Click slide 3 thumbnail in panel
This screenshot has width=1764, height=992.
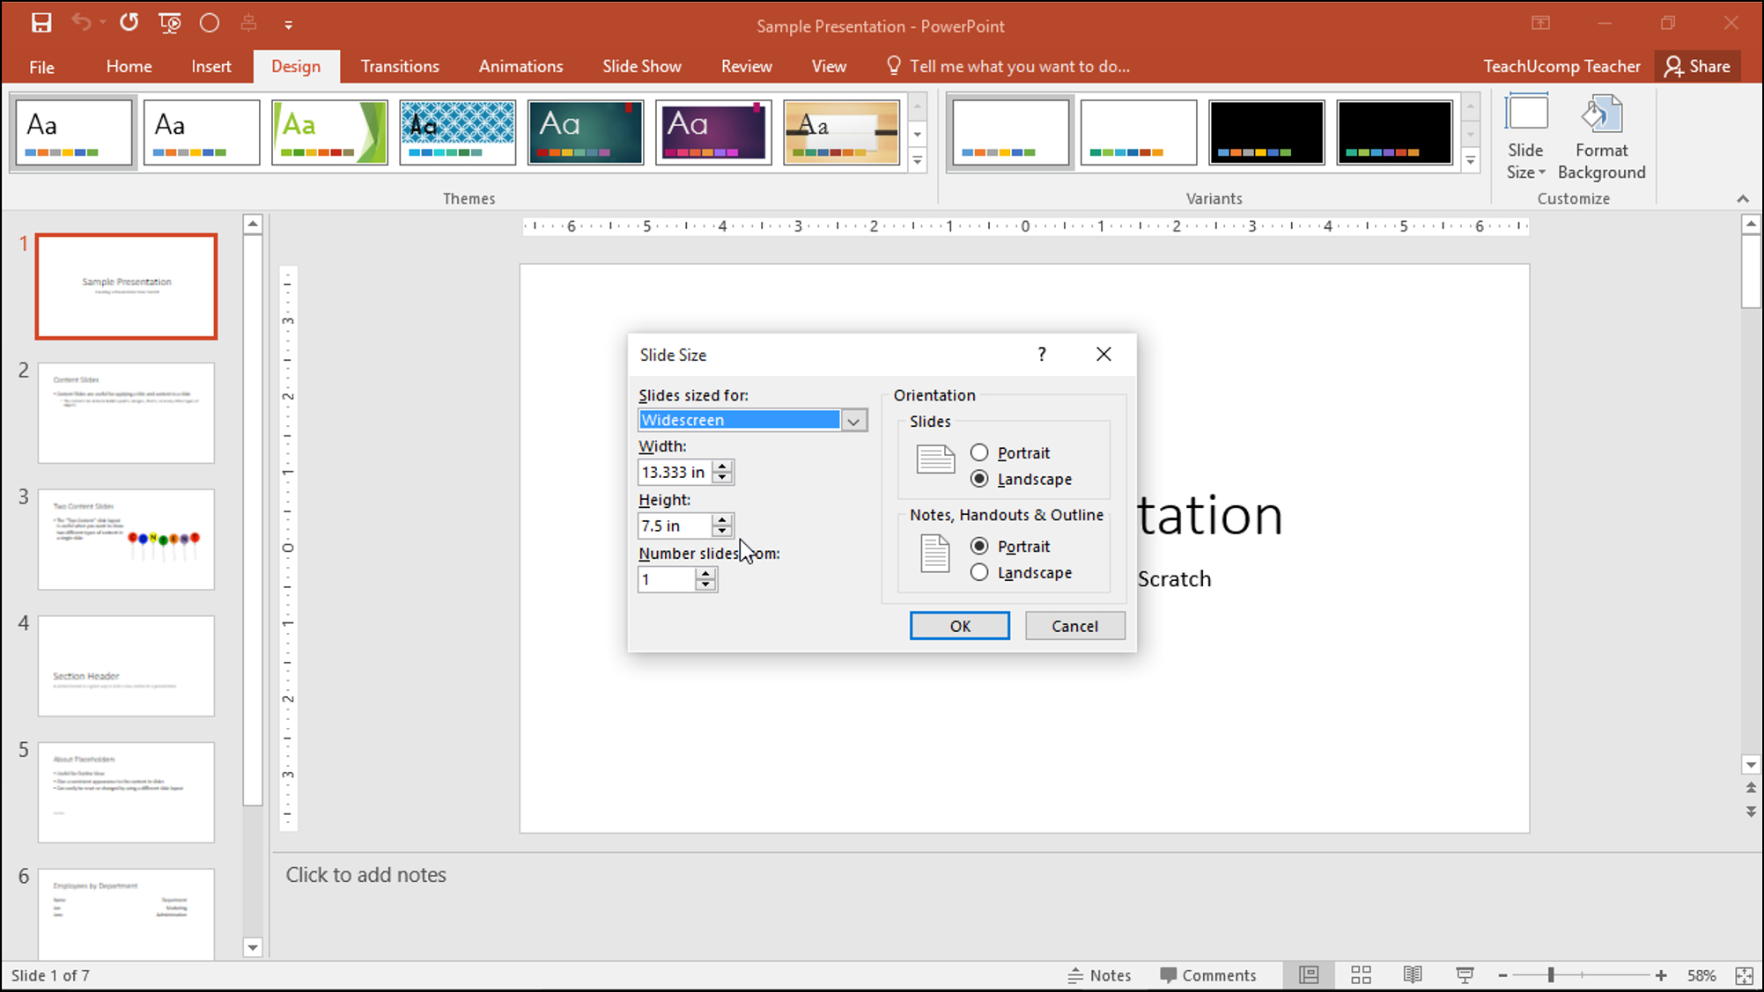click(126, 539)
